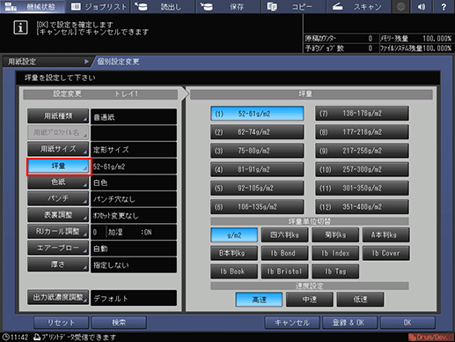Click the globe icon in top bar
This screenshot has height=342, width=455.
pyautogui.click(x=400, y=6)
